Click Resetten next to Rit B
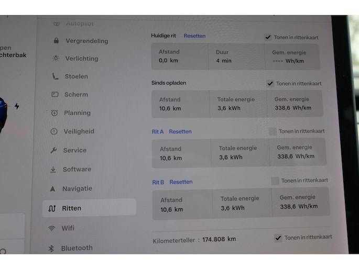Image resolution: width=359 pixels, height=269 pixels. [x=181, y=182]
